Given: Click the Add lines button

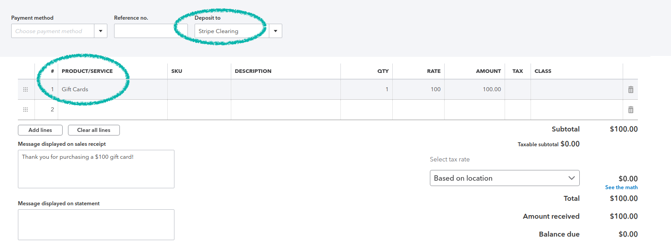Looking at the screenshot, I should 40,130.
